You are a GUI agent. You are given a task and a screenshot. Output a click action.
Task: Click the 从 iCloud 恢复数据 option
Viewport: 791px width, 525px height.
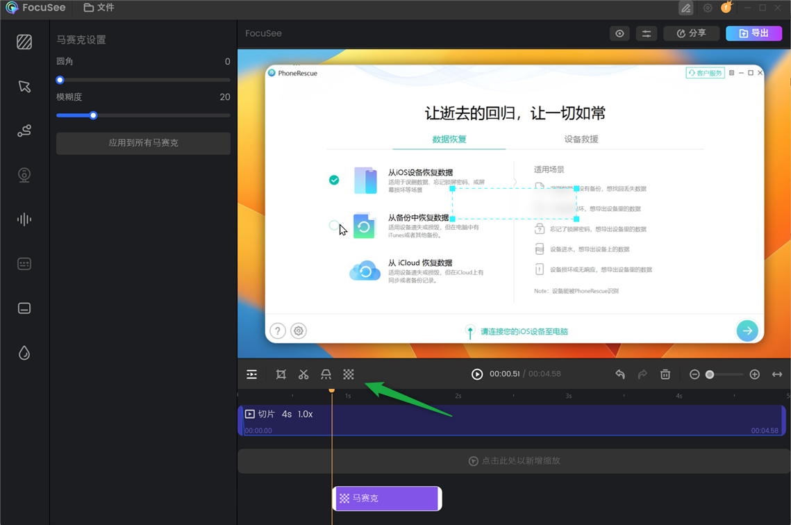click(x=419, y=262)
